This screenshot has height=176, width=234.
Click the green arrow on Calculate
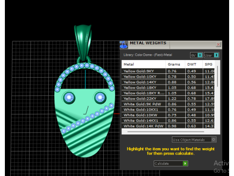coord(185,163)
